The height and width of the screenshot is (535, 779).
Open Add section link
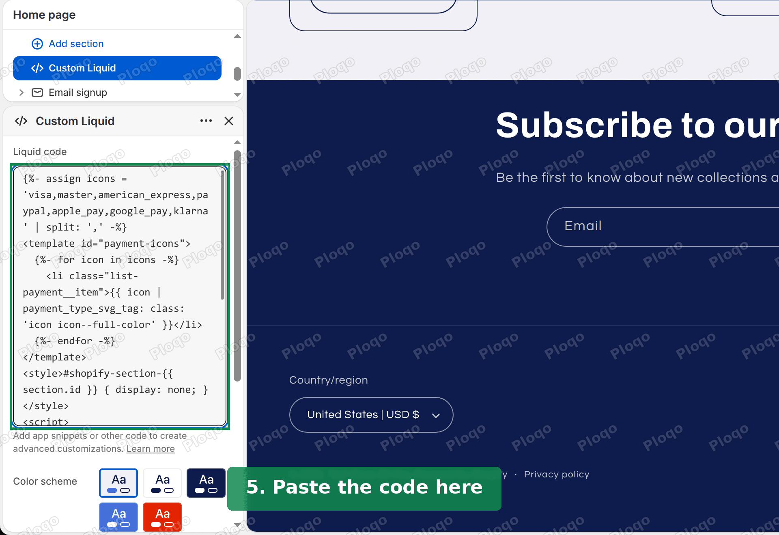pos(76,44)
